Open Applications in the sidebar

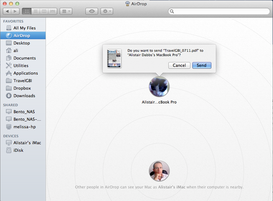pos(23,73)
